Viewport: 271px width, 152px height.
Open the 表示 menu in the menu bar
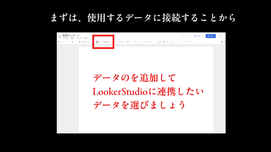click(x=73, y=38)
